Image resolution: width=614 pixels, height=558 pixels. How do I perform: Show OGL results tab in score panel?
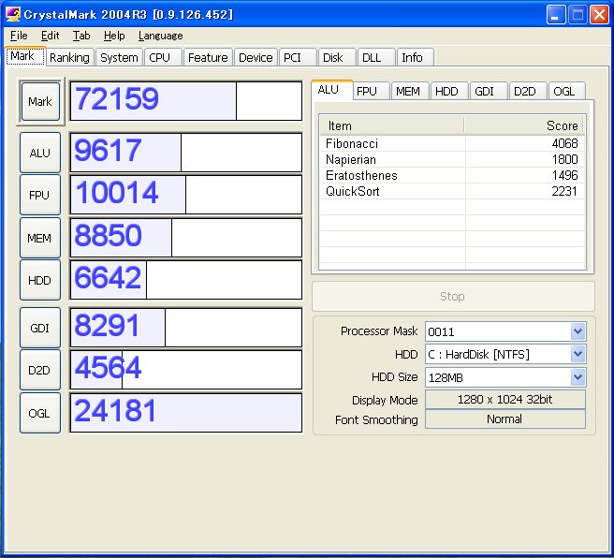tap(566, 91)
